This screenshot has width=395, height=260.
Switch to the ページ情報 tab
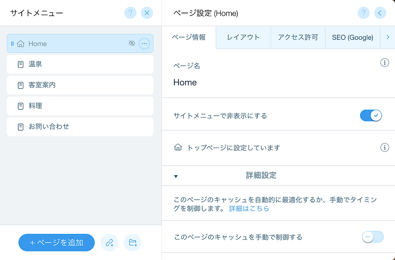point(189,37)
